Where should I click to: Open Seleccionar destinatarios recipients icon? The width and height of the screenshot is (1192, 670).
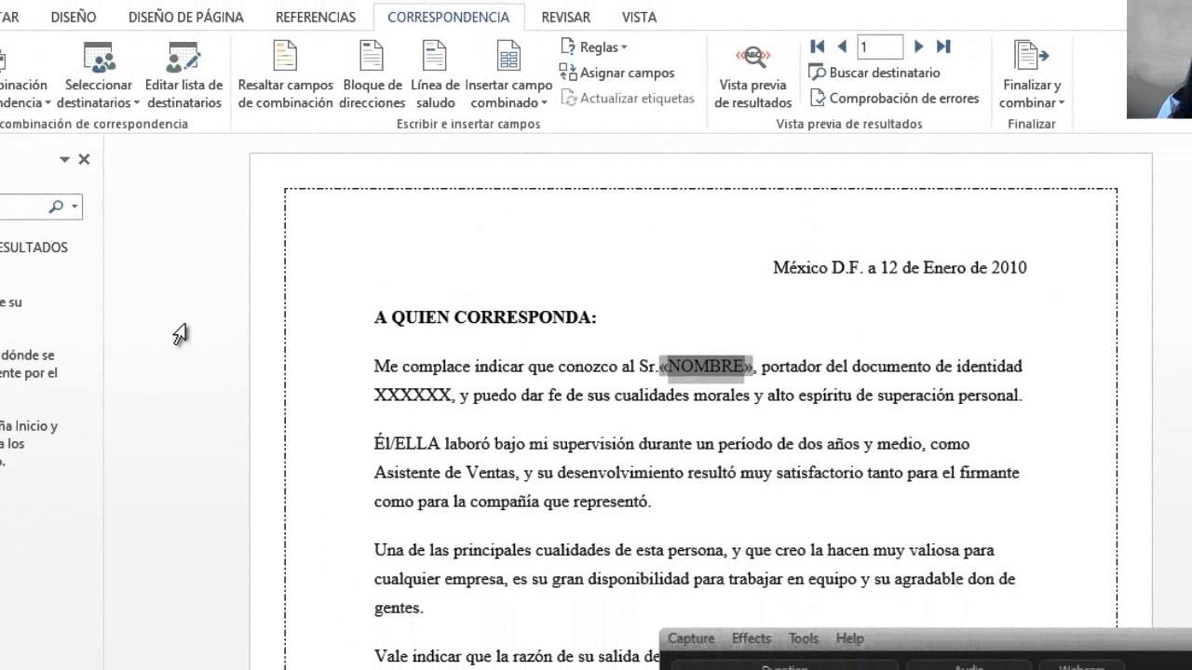(x=99, y=58)
